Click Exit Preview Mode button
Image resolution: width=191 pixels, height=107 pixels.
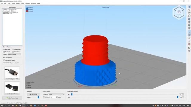point(12,98)
